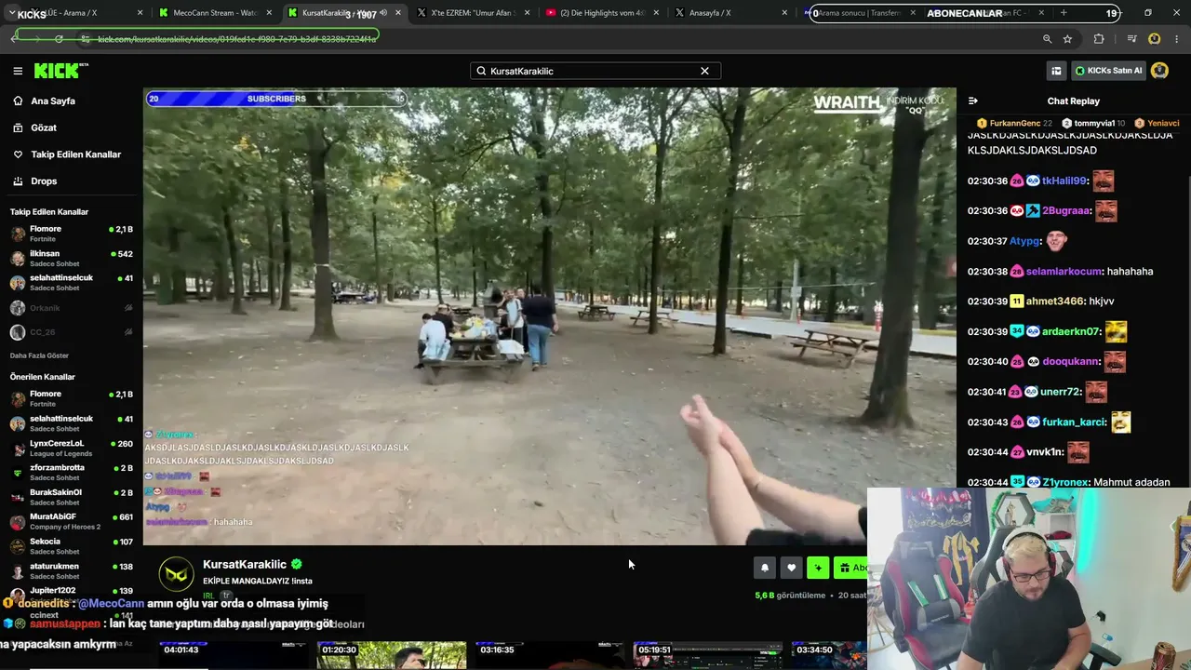Click username furkan_karci in chat replay
The image size is (1191, 670).
click(x=1074, y=422)
